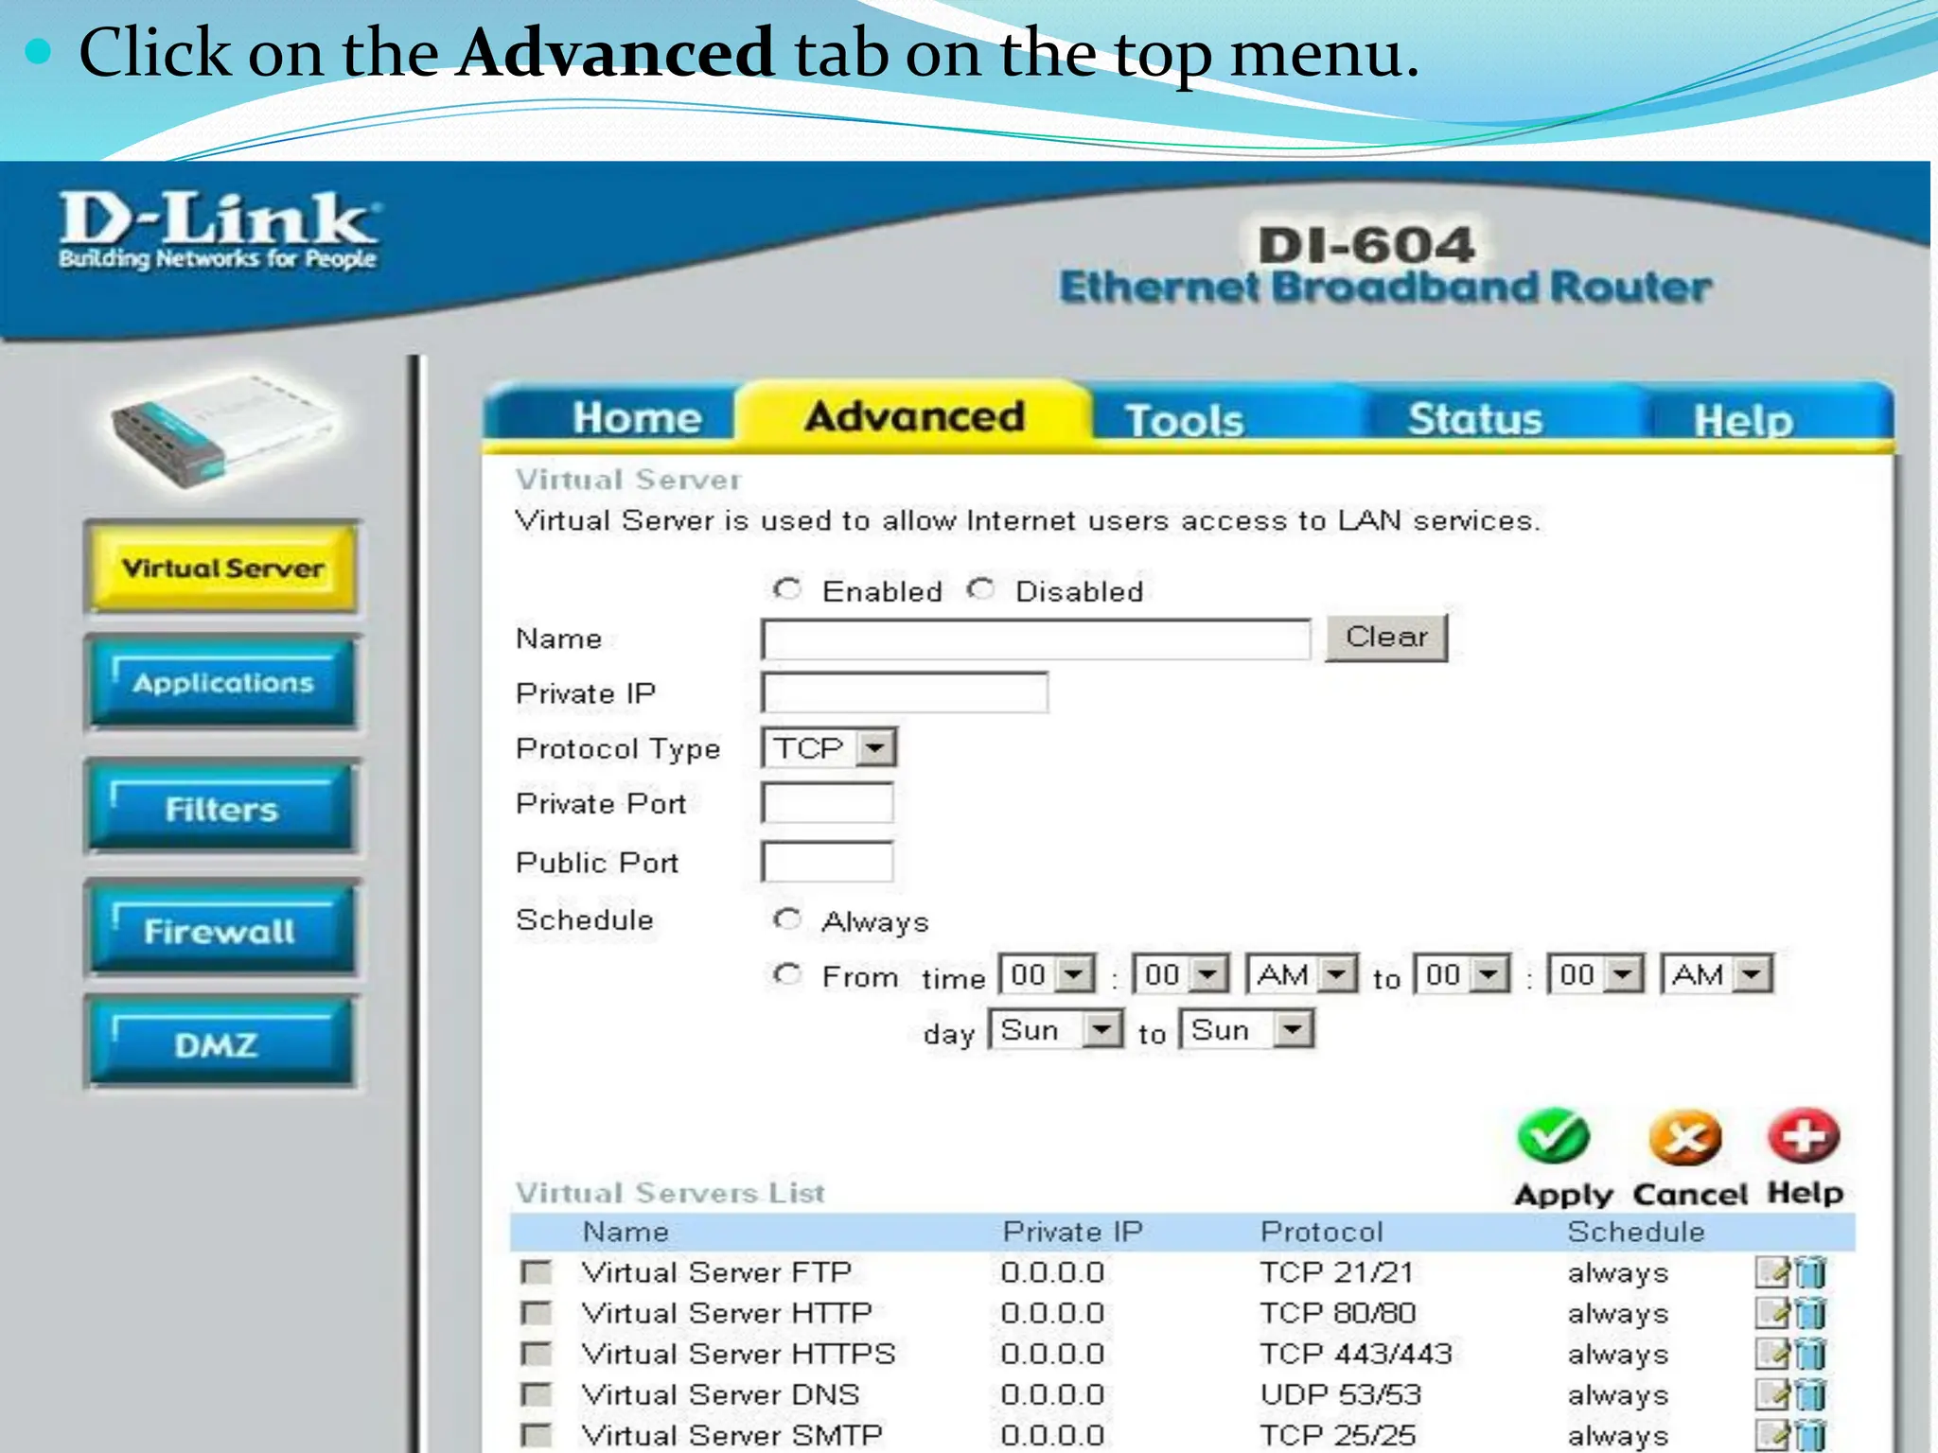Click the 'Virtual Server SMTP' name cell
1938x1453 pixels.
(731, 1435)
